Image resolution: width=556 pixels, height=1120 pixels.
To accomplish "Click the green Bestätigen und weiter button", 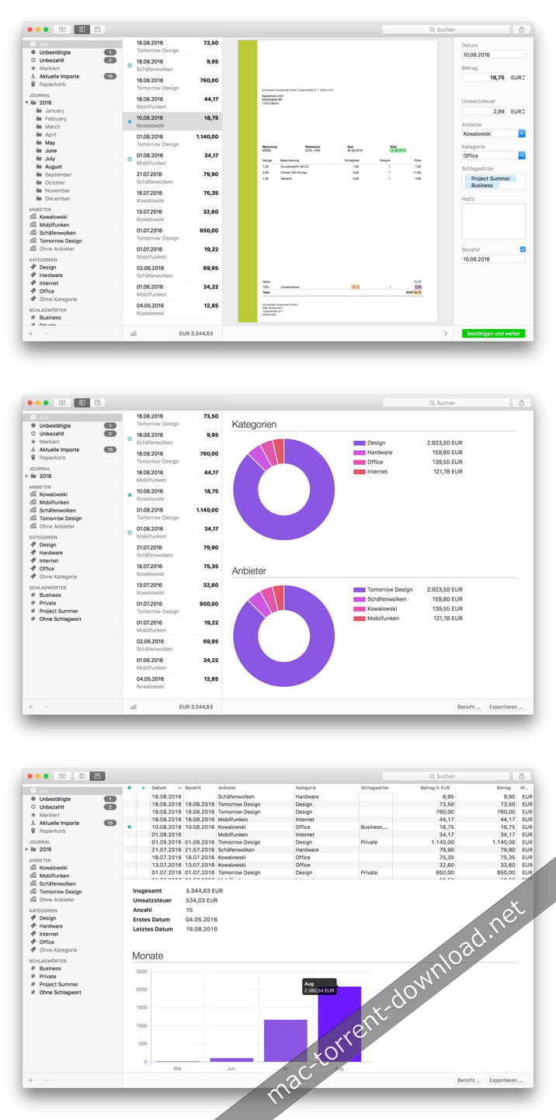I will coord(493,334).
